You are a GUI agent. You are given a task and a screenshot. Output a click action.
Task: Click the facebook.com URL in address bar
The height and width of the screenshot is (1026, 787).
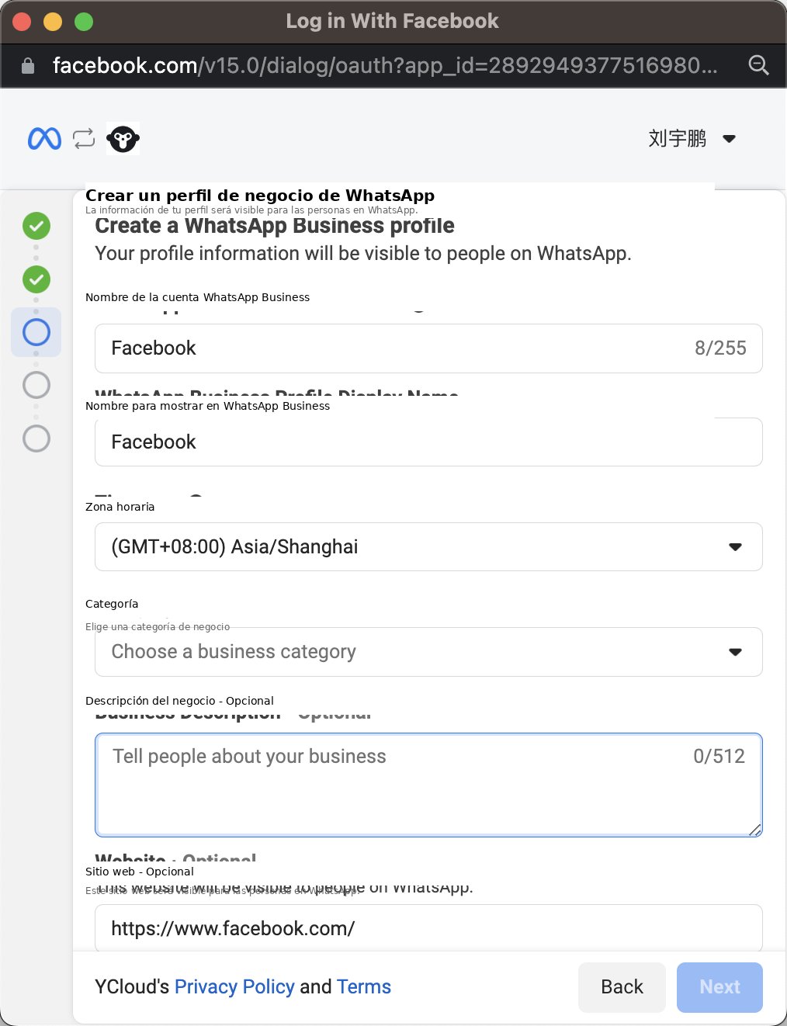(x=385, y=65)
